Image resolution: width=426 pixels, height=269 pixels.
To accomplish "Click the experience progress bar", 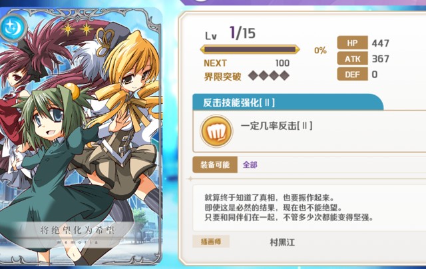I will pos(250,50).
